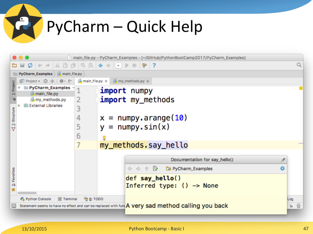Open the Project panel gear settings
Screen dimensions: 313x234
click(62, 81)
